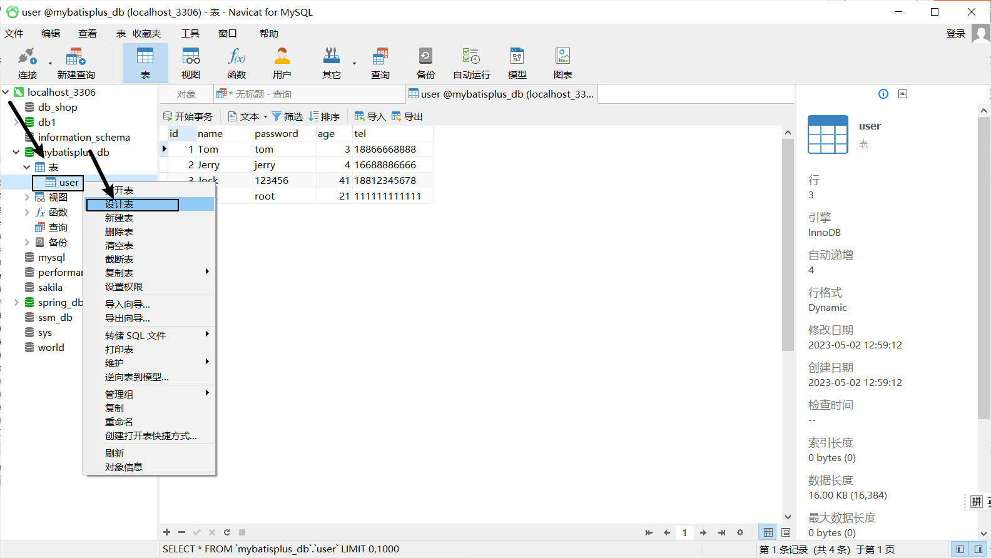Go to the previous page arrow
Viewport: 991px width, 558px height.
[x=667, y=532]
